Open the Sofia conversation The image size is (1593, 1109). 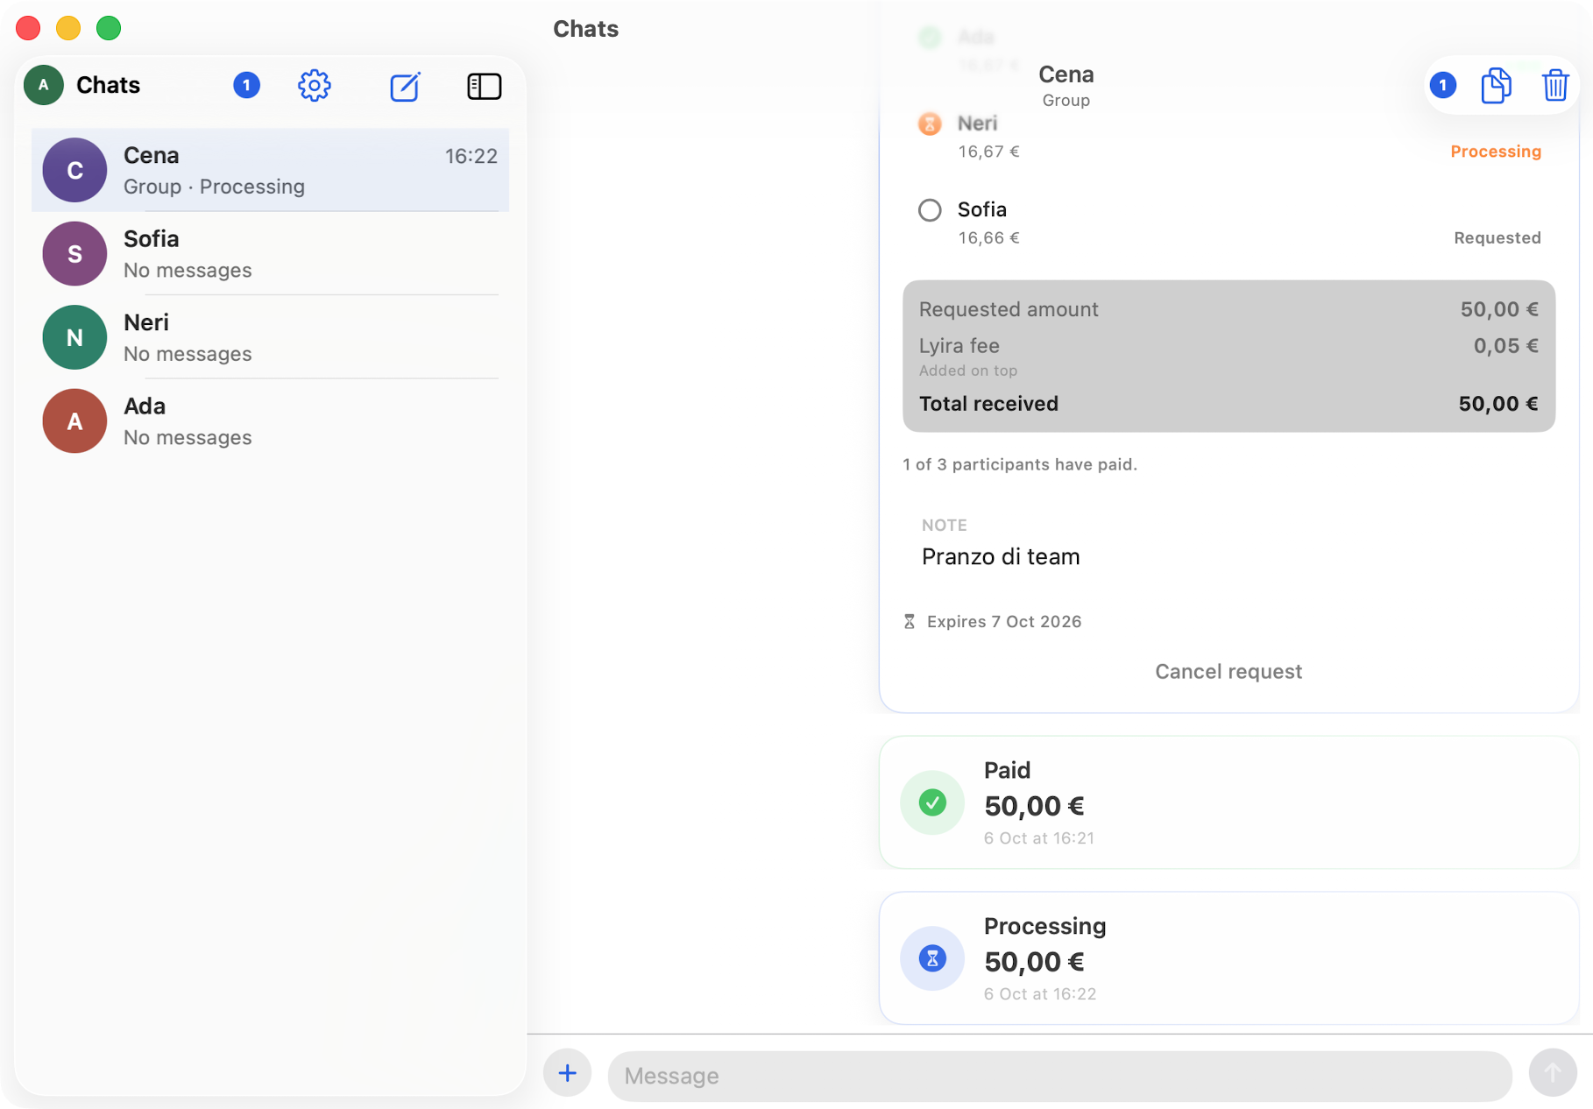coord(270,254)
